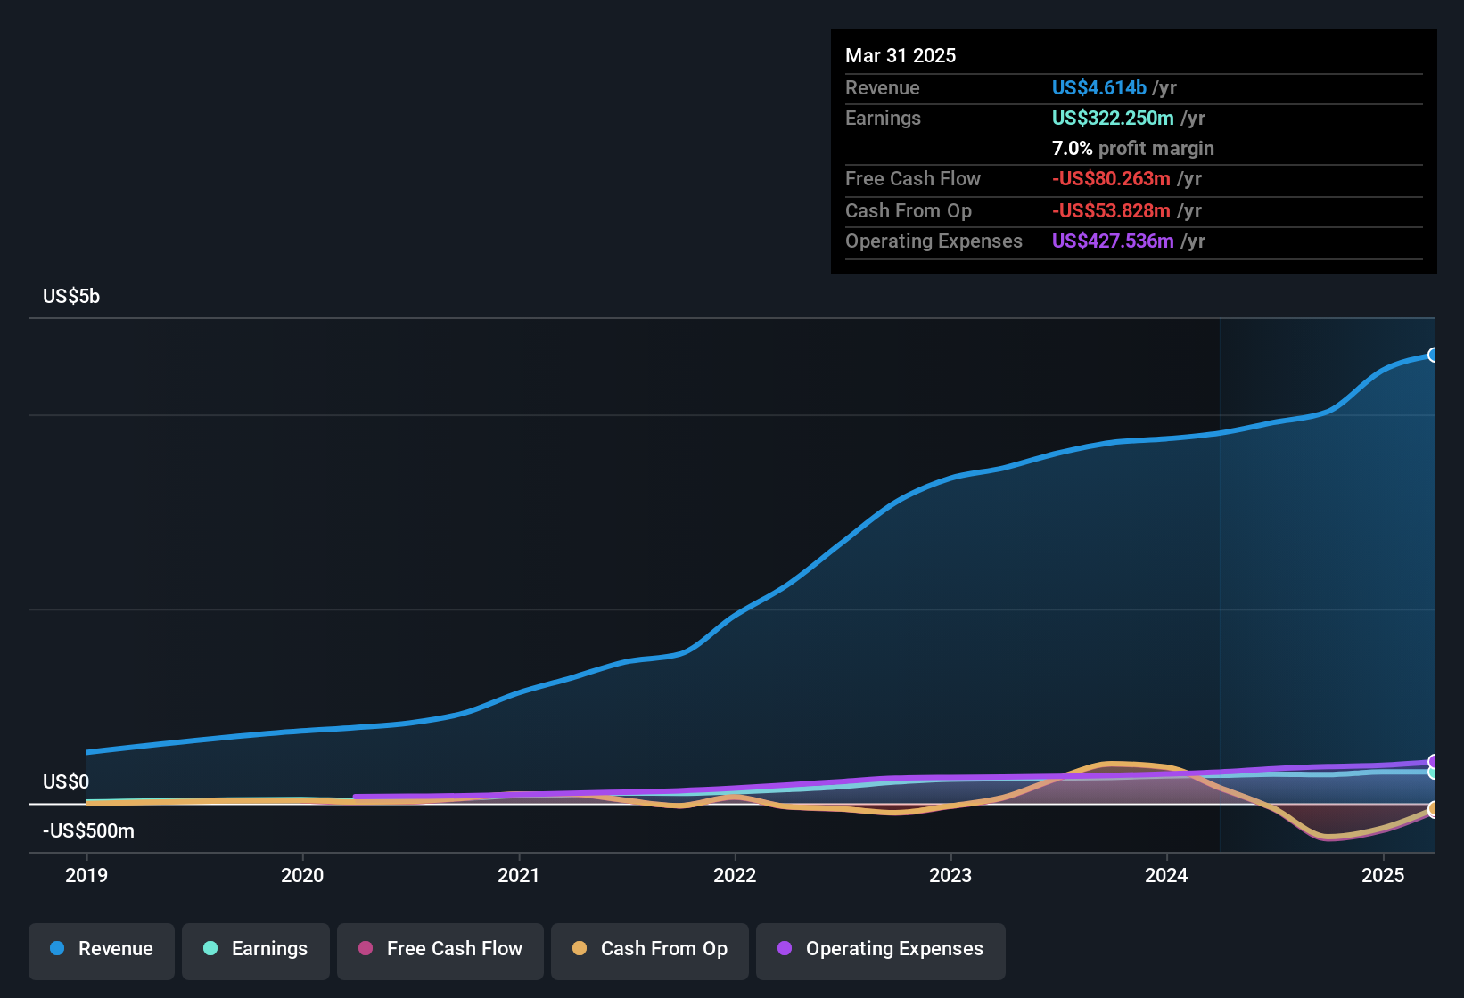Click the Operating Expenses label in tooltip
The image size is (1464, 998).
pos(934,241)
